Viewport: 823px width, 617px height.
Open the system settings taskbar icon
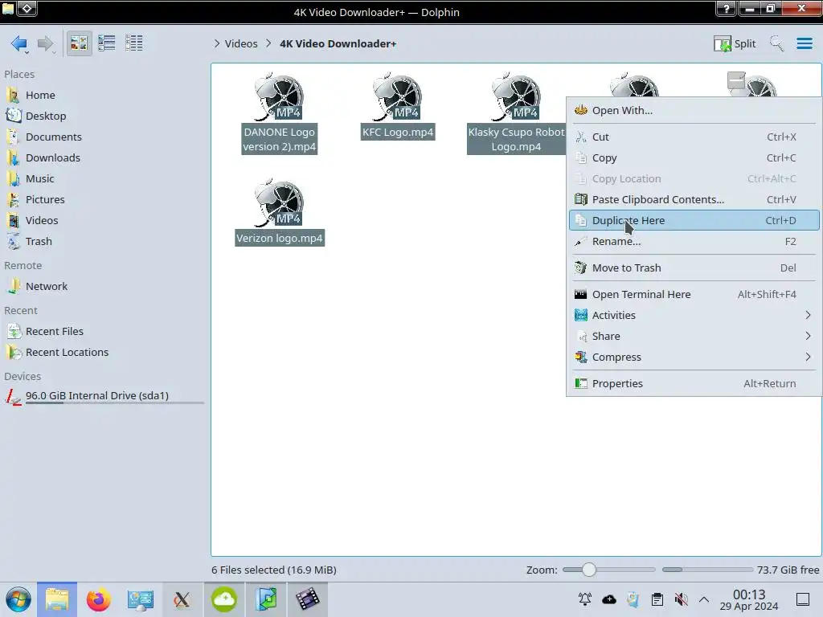(x=140, y=599)
